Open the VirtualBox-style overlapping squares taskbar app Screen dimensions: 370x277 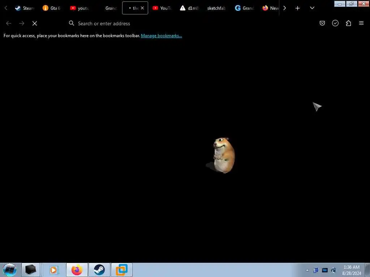[x=122, y=270]
